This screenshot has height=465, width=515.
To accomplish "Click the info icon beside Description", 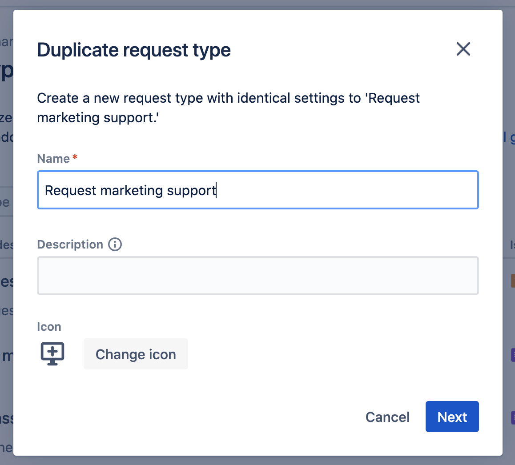I will (115, 245).
